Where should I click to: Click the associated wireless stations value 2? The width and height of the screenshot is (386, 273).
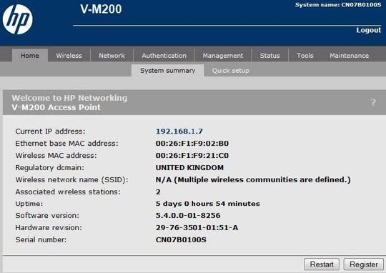(x=158, y=192)
